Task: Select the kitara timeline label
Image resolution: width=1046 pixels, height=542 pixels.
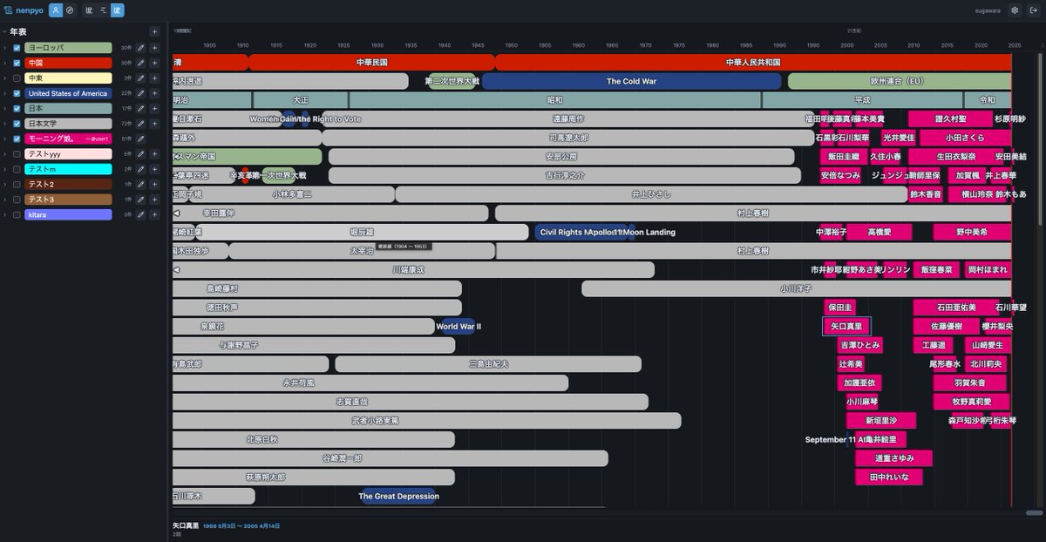Action: pyautogui.click(x=68, y=214)
